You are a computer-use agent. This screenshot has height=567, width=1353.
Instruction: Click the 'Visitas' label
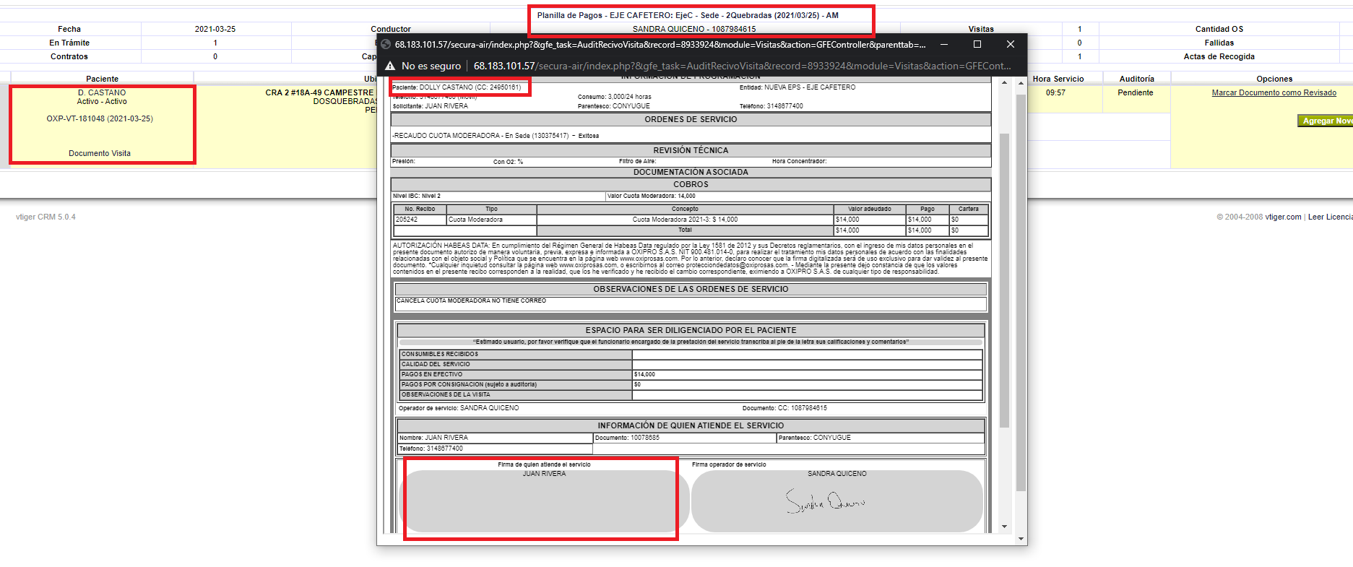[x=981, y=29]
